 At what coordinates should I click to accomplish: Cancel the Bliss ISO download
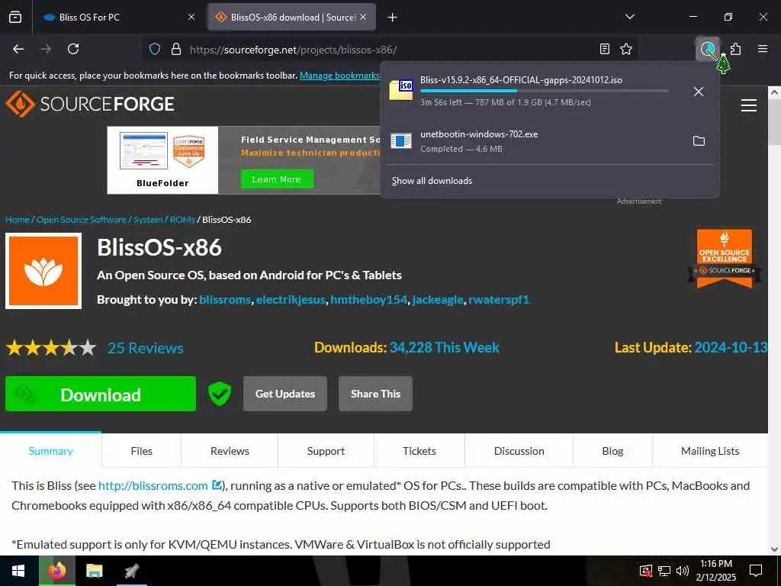pos(699,92)
